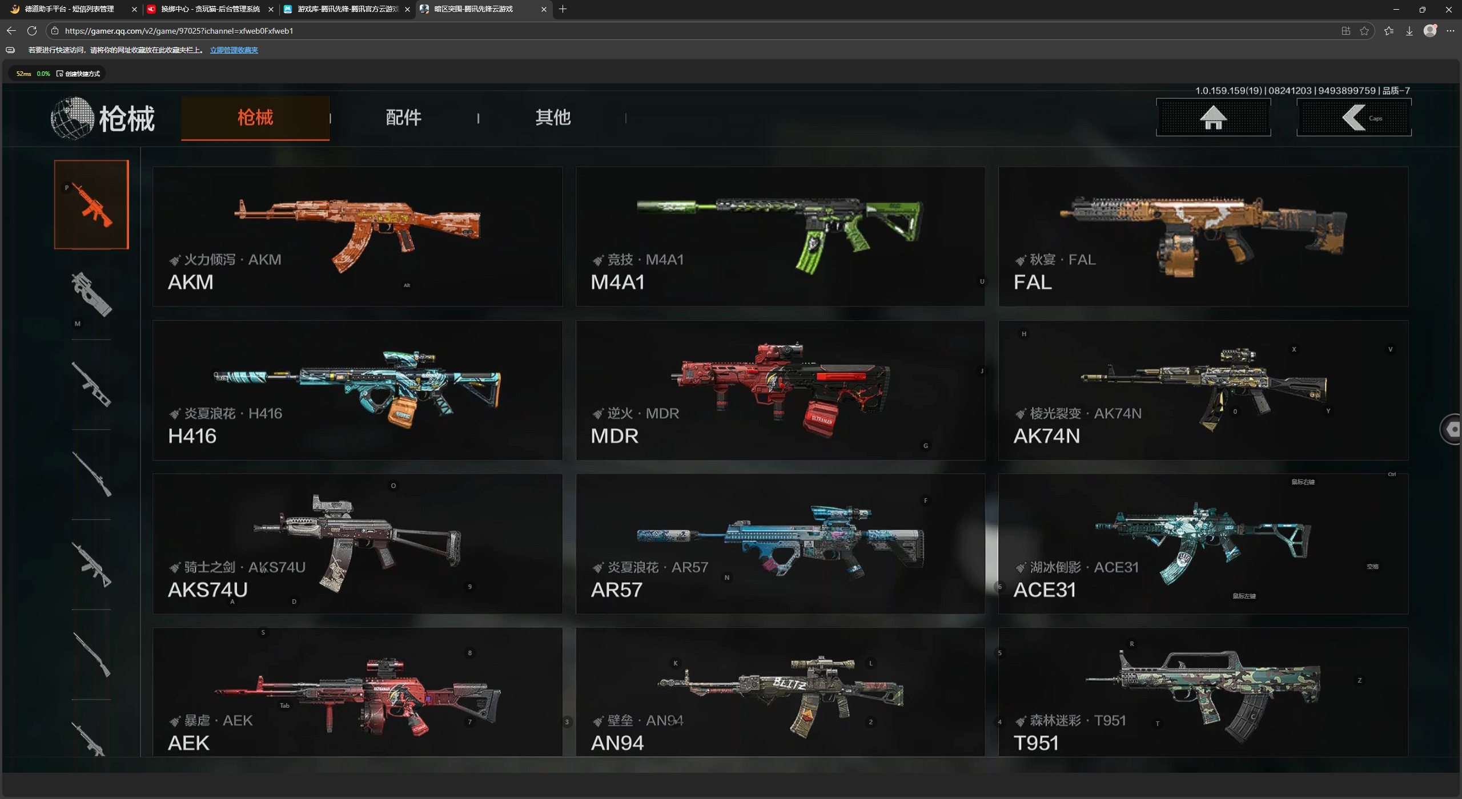Viewport: 1462px width, 799px height.
Task: Click 创建快捷方式 in the overlay bar
Action: pyautogui.click(x=79, y=74)
